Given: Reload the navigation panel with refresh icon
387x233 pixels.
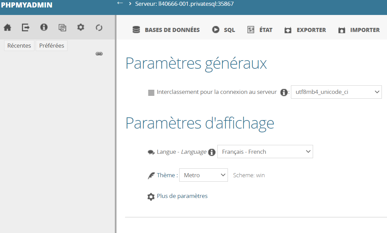Looking at the screenshot, I should coord(99,28).
